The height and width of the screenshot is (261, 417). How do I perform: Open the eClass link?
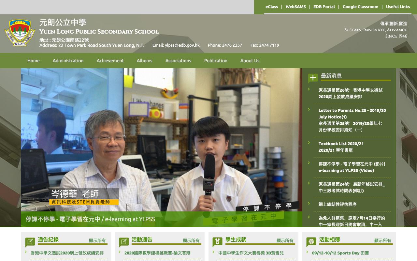pyautogui.click(x=272, y=7)
